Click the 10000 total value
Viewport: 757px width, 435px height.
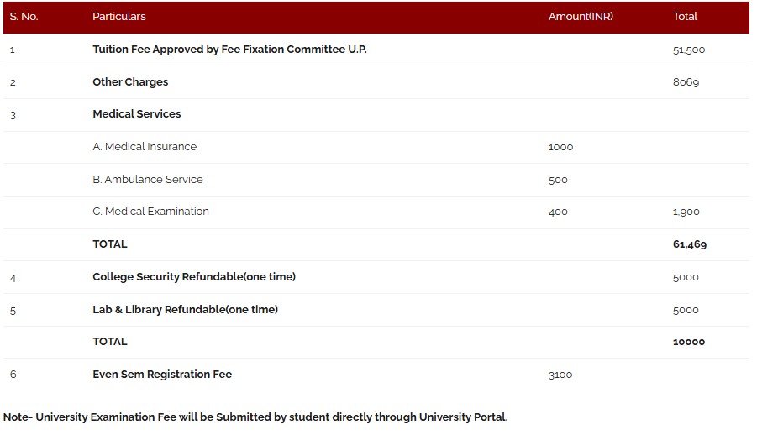click(x=689, y=342)
